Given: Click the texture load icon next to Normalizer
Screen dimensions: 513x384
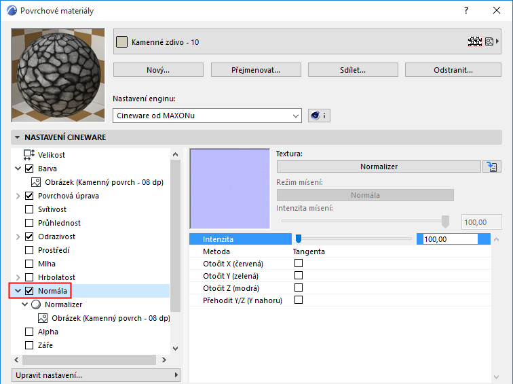Looking at the screenshot, I should pyautogui.click(x=492, y=167).
